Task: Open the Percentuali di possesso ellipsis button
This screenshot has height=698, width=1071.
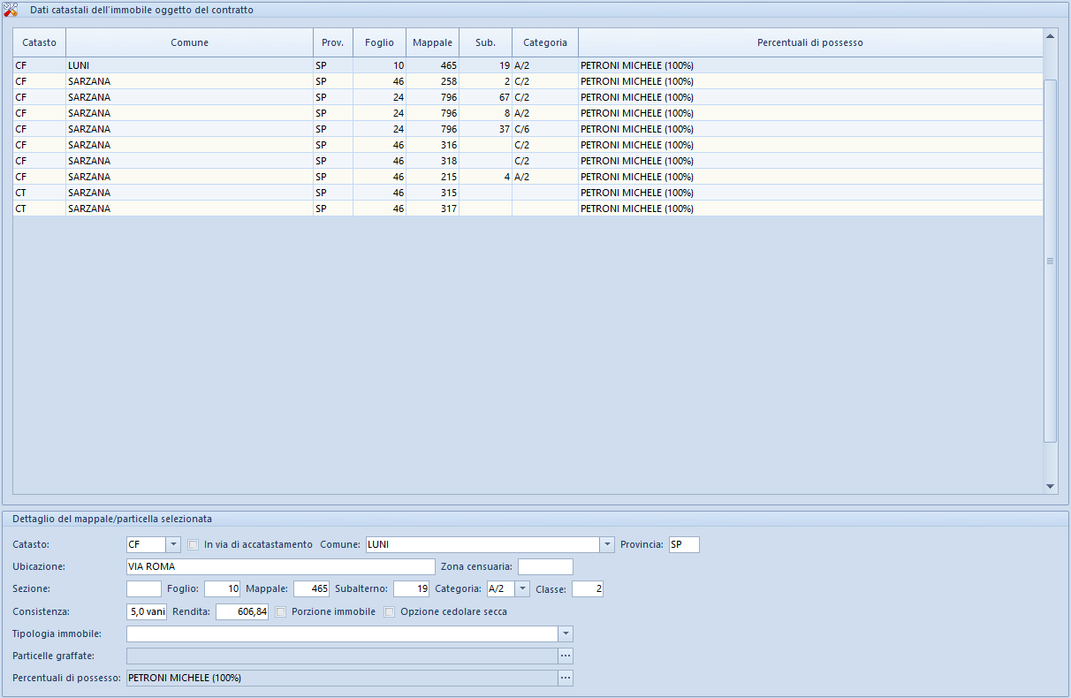Action: click(566, 679)
